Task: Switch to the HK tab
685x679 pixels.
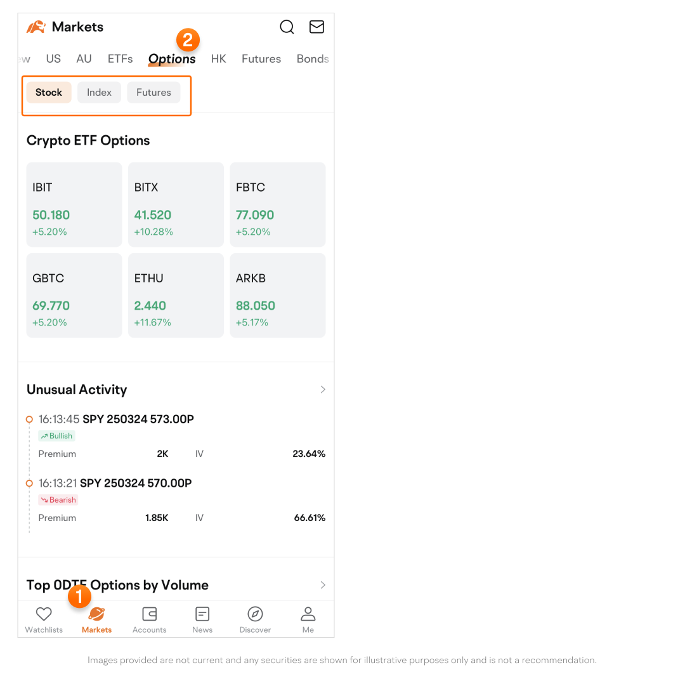Action: point(218,59)
